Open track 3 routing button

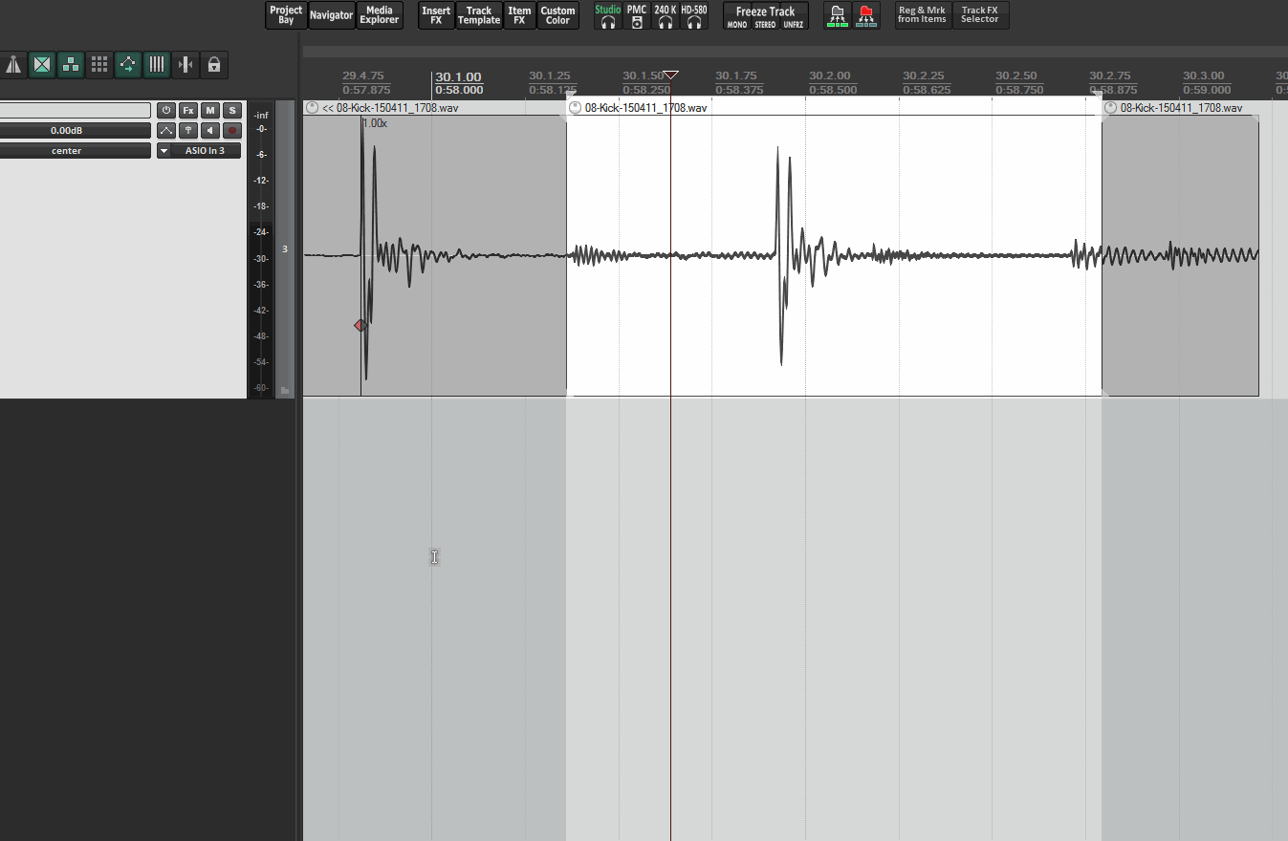[188, 131]
